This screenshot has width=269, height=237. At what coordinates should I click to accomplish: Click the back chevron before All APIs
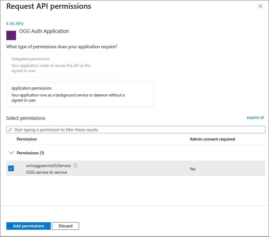7,24
